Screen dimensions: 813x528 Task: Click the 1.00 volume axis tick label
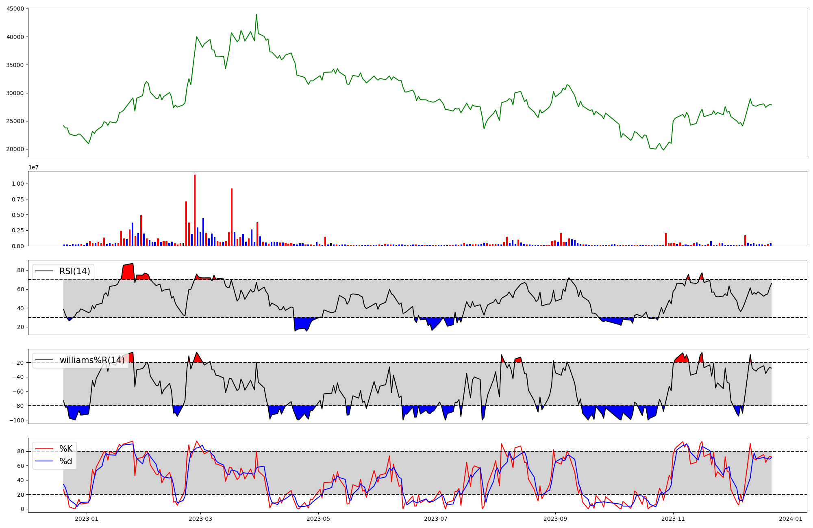[18, 184]
